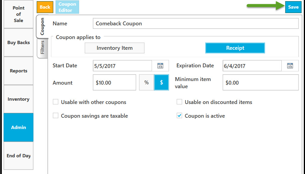
Task: Click the Save button
Action: pyautogui.click(x=293, y=7)
